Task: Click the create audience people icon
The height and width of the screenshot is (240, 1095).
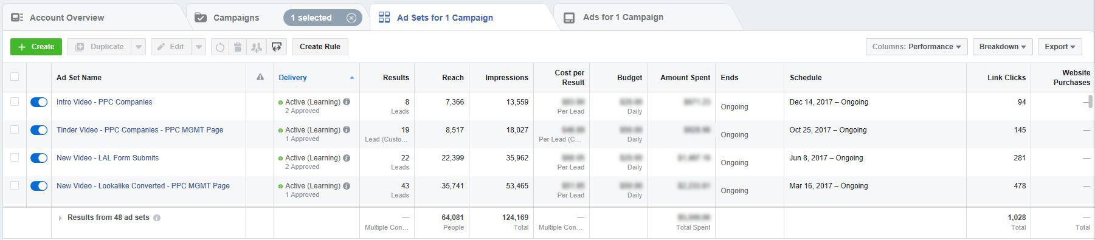Action: 257,47
